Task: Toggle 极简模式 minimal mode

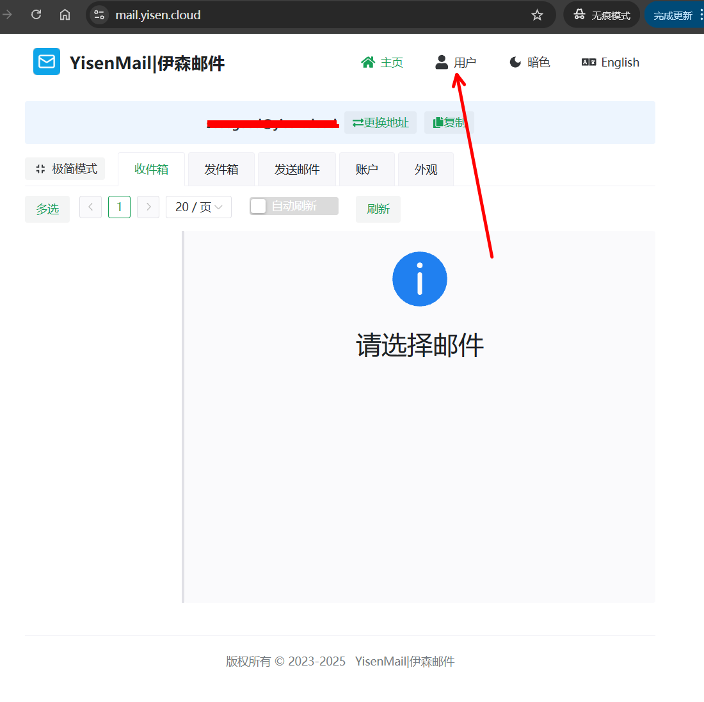Action: (x=65, y=168)
